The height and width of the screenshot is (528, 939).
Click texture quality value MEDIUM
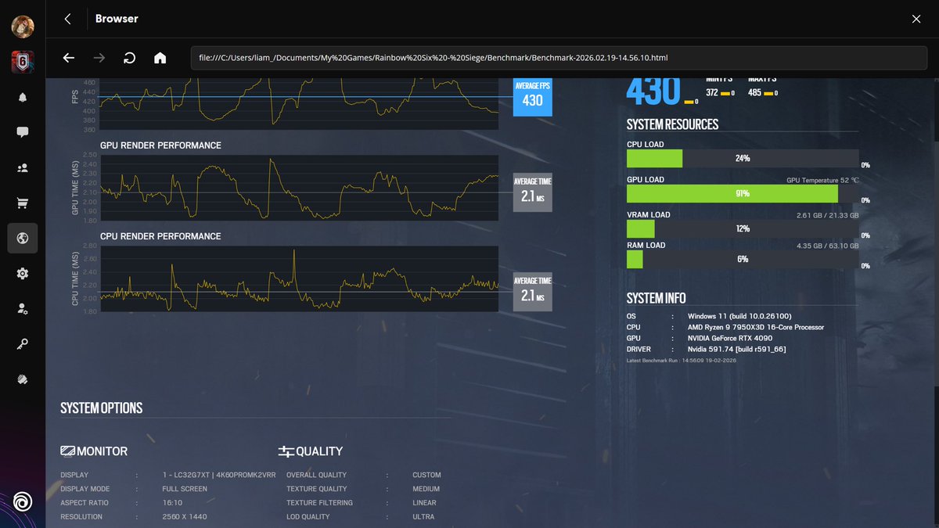point(426,489)
